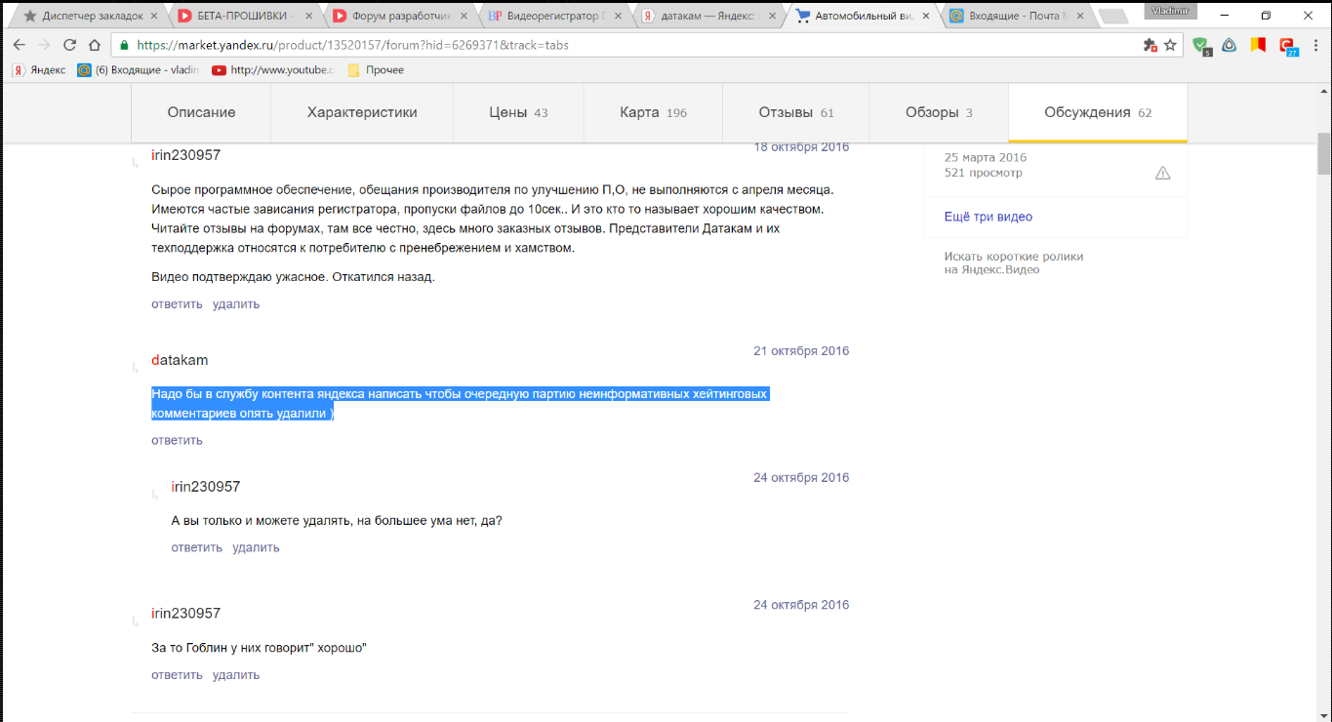
Task: Open the datakam user profile
Action: [x=180, y=360]
